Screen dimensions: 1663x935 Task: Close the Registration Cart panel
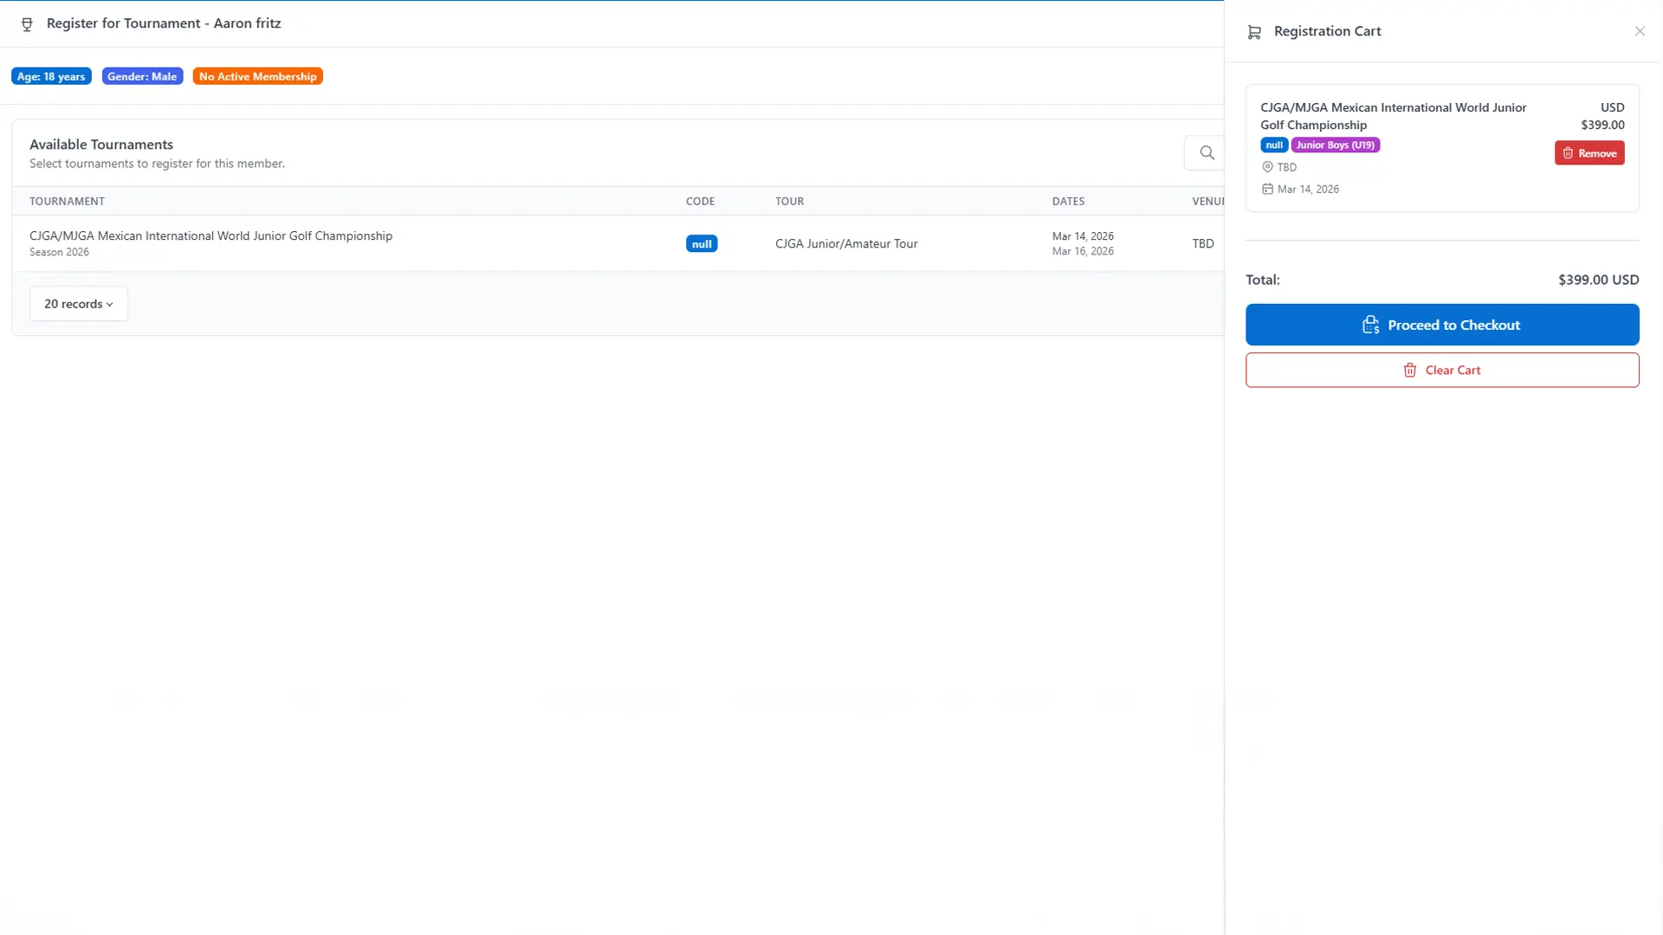tap(1640, 31)
